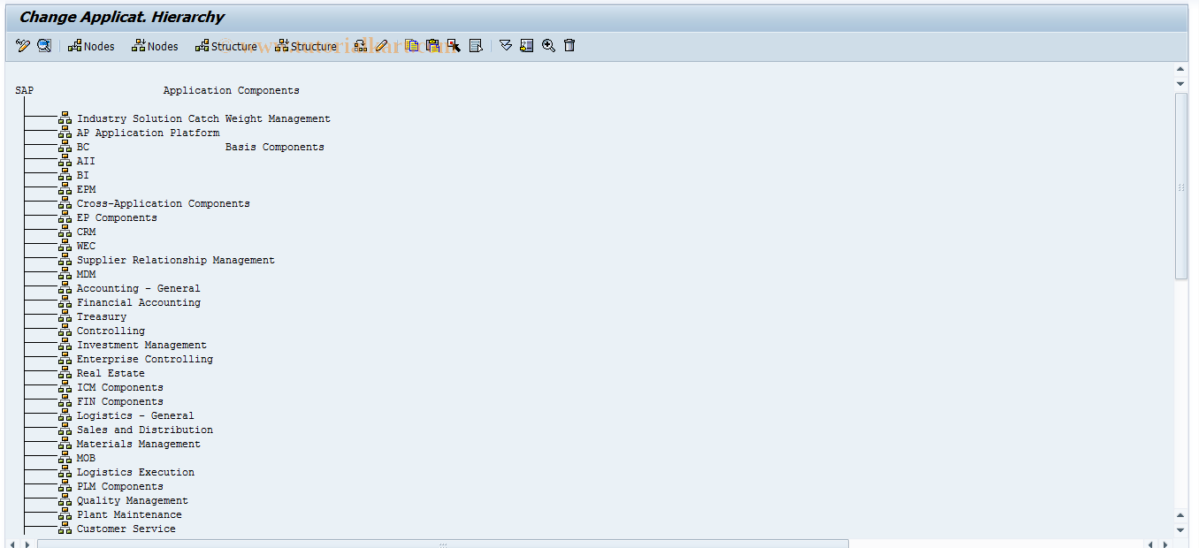Select the BC tree node
Screen dimensions: 1199x548
(83, 147)
